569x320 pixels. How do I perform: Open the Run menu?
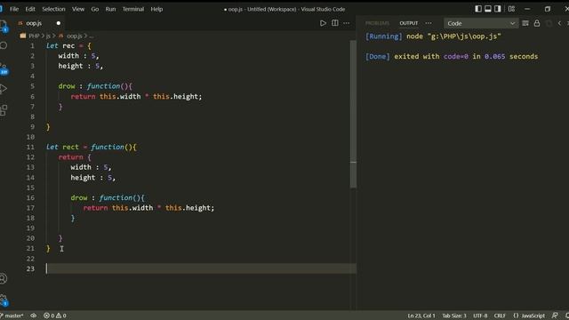110,9
